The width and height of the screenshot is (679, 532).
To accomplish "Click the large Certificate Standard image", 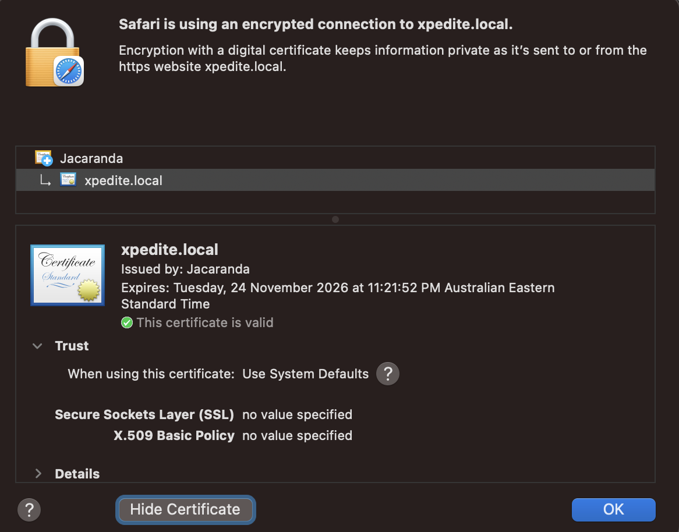I will click(68, 275).
